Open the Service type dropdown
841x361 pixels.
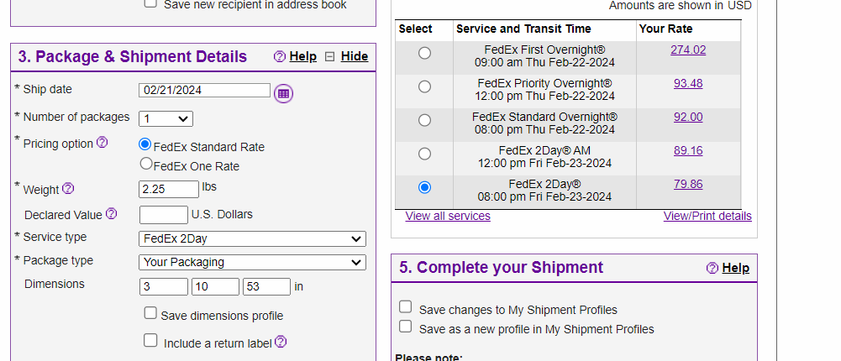(252, 239)
